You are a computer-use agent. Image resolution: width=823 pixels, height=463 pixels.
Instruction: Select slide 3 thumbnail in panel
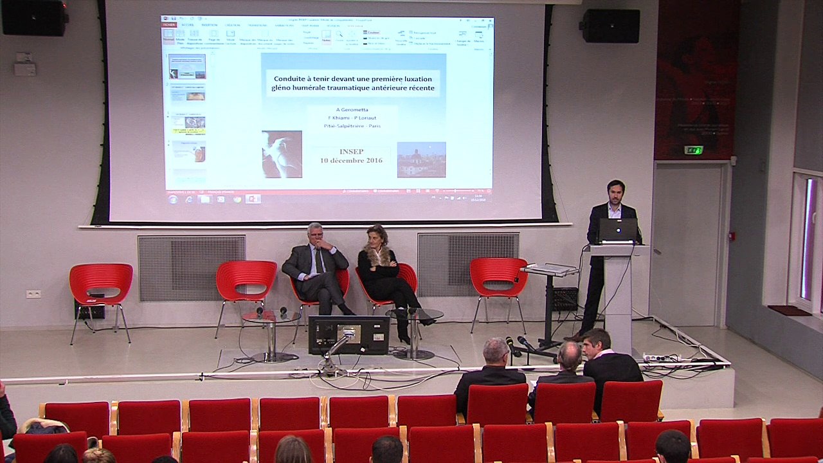pyautogui.click(x=187, y=122)
